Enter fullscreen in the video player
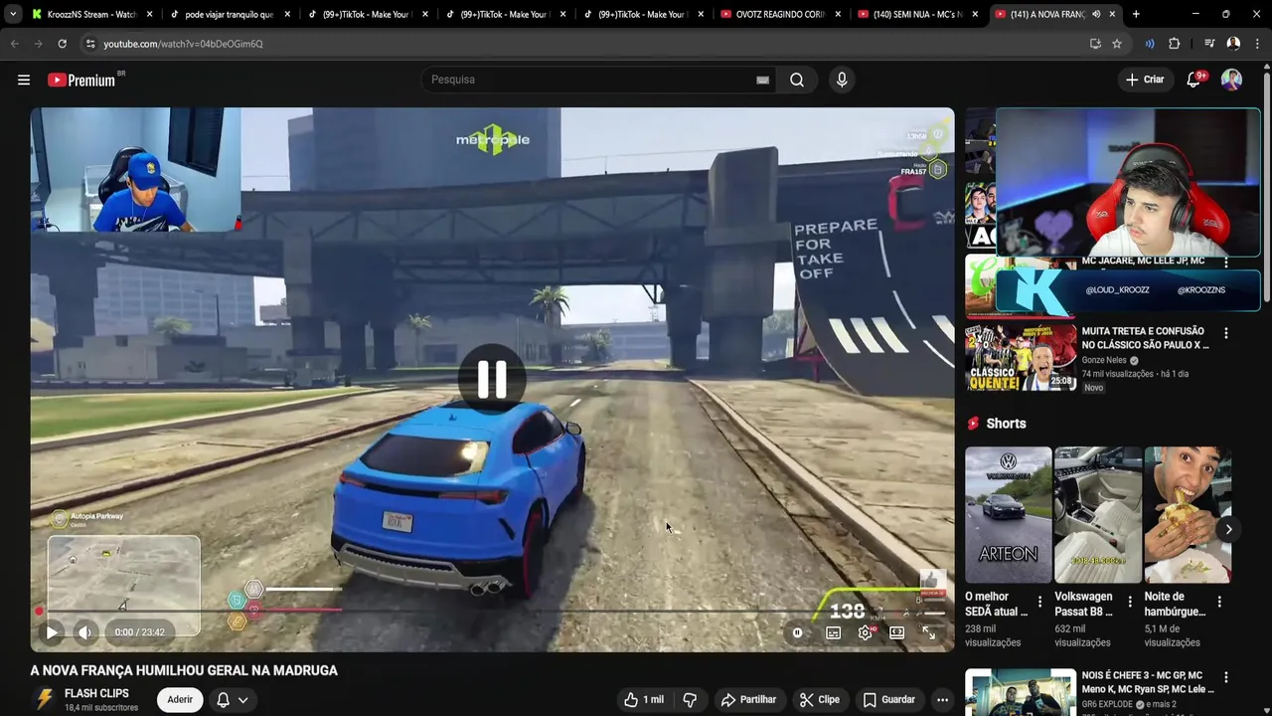The width and height of the screenshot is (1272, 716). 929,632
